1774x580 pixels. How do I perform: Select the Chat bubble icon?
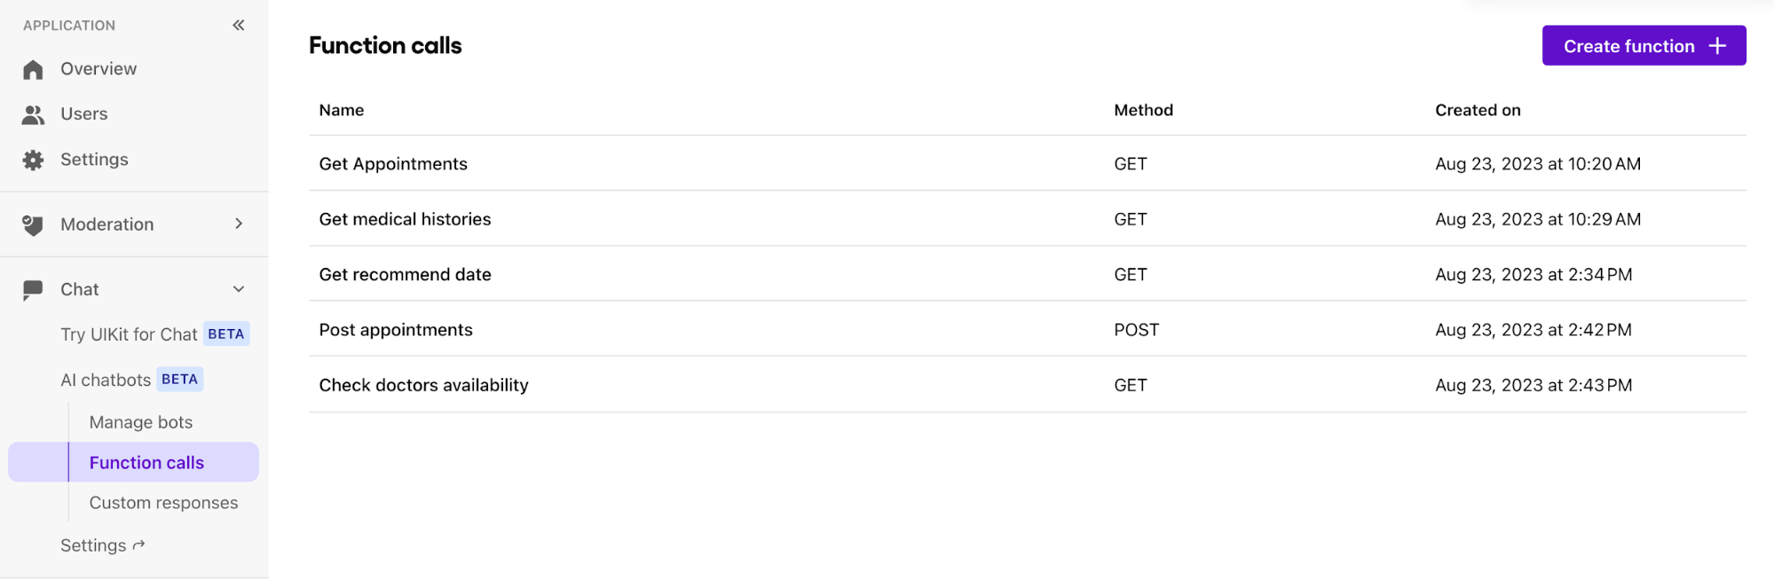click(33, 288)
